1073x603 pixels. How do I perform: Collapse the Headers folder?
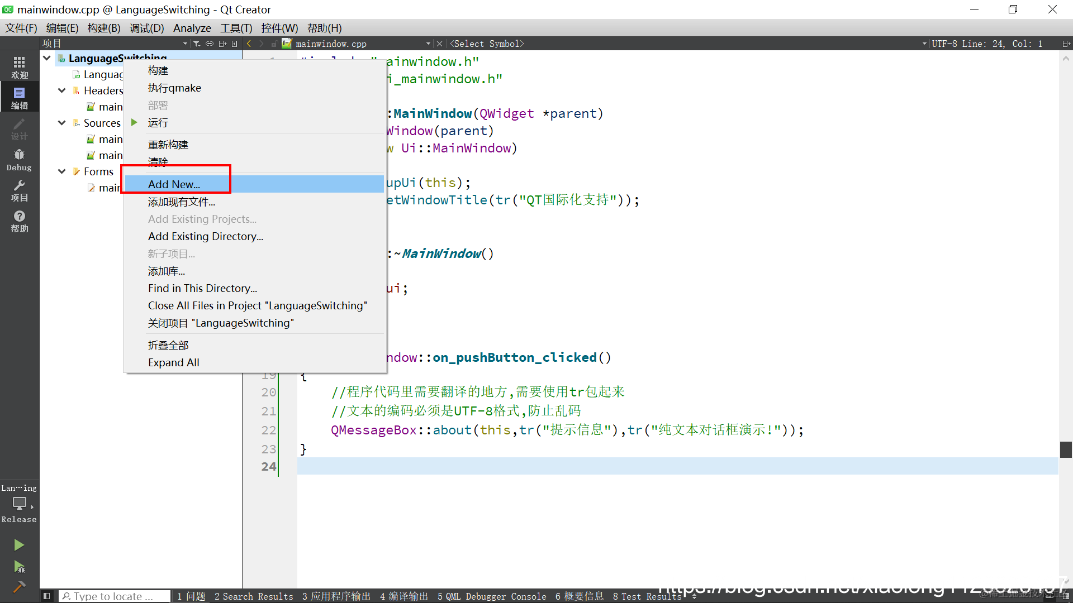click(x=62, y=90)
